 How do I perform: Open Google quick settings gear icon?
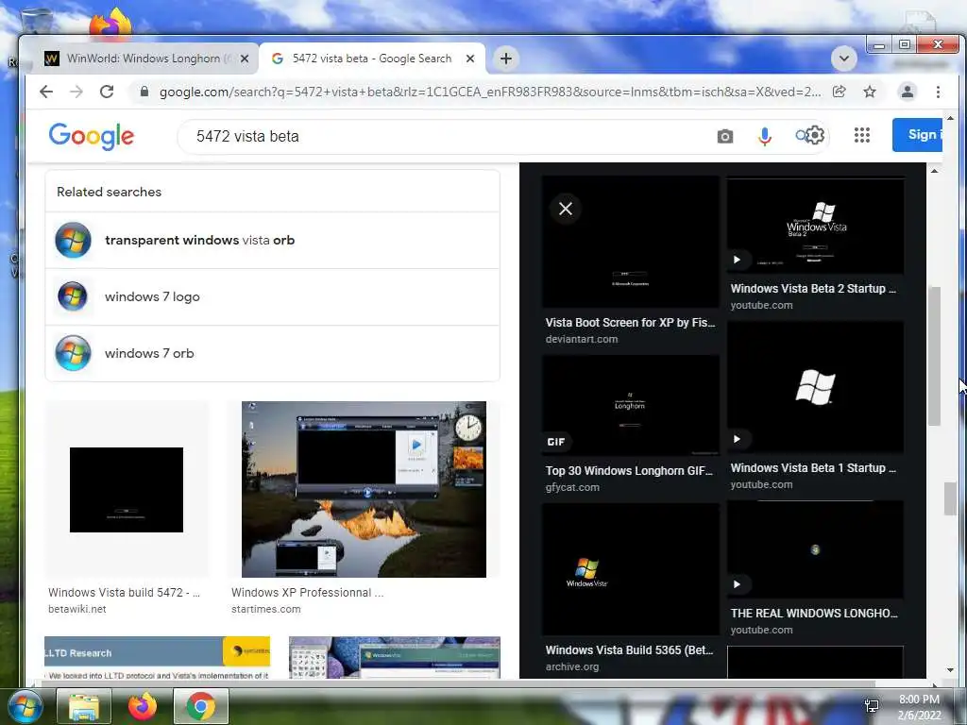(815, 135)
